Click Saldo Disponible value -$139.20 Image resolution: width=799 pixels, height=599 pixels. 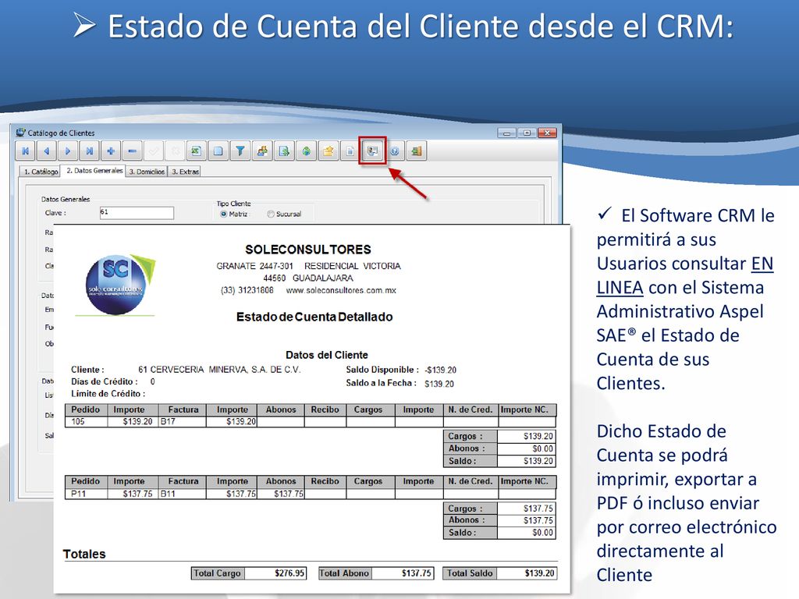coord(441,370)
